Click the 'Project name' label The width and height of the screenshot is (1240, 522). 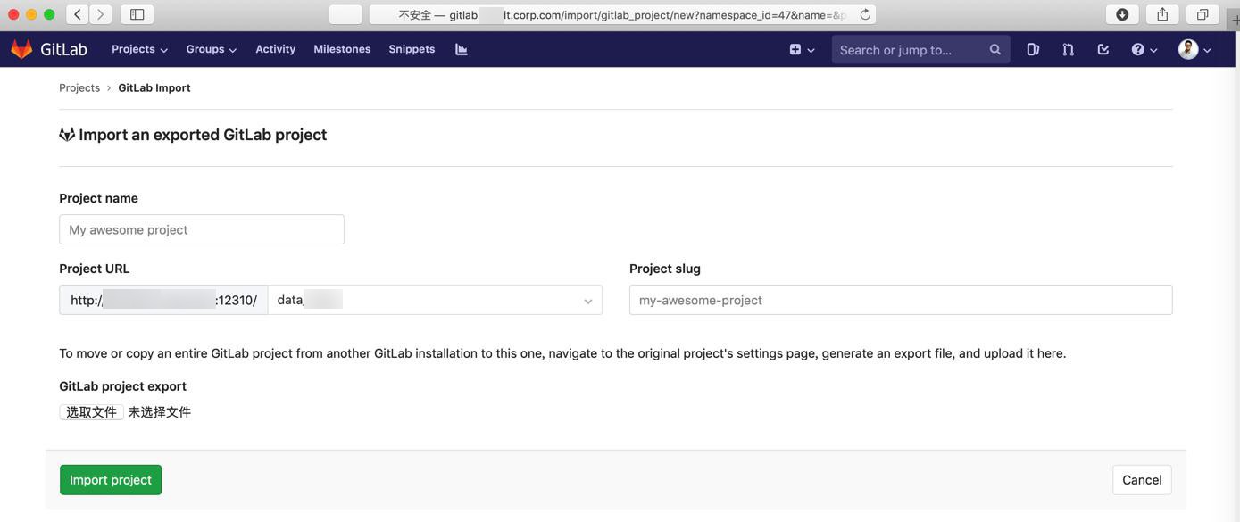pos(98,198)
